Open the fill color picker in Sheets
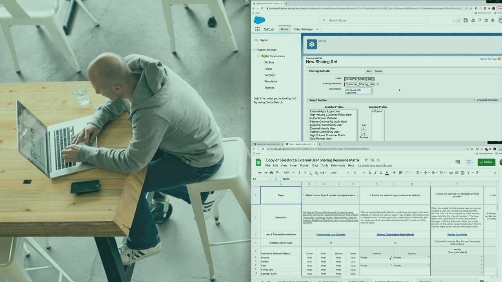 [395, 173]
